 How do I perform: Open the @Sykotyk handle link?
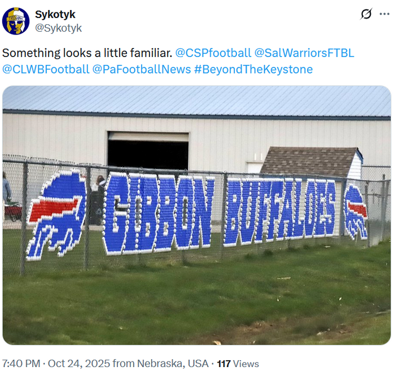pyautogui.click(x=58, y=28)
